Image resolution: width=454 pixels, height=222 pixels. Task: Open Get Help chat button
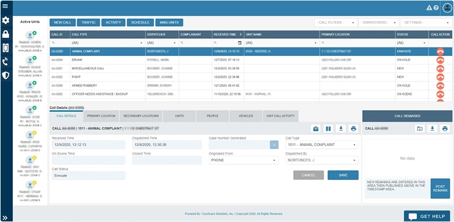coord(427,216)
